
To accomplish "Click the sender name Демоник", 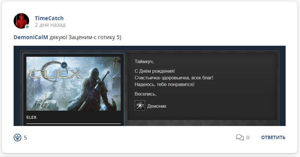I will [x=157, y=106].
